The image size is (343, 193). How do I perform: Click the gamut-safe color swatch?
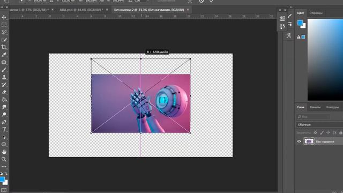point(303,37)
